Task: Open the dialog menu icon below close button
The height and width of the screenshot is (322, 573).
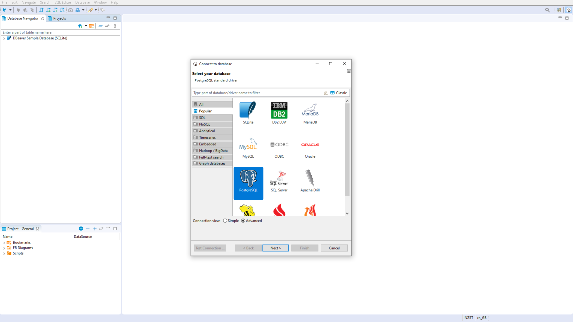Action: (349, 71)
